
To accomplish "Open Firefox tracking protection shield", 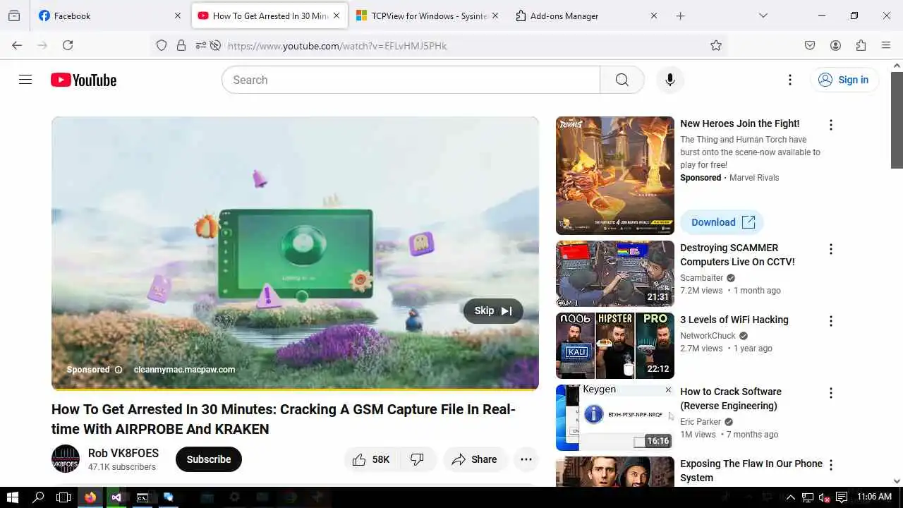I will tap(162, 45).
